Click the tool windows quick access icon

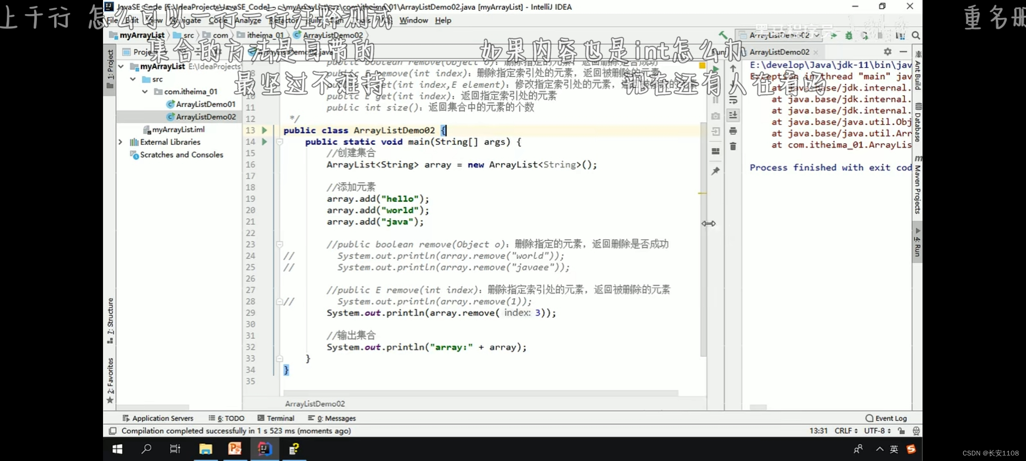(112, 431)
